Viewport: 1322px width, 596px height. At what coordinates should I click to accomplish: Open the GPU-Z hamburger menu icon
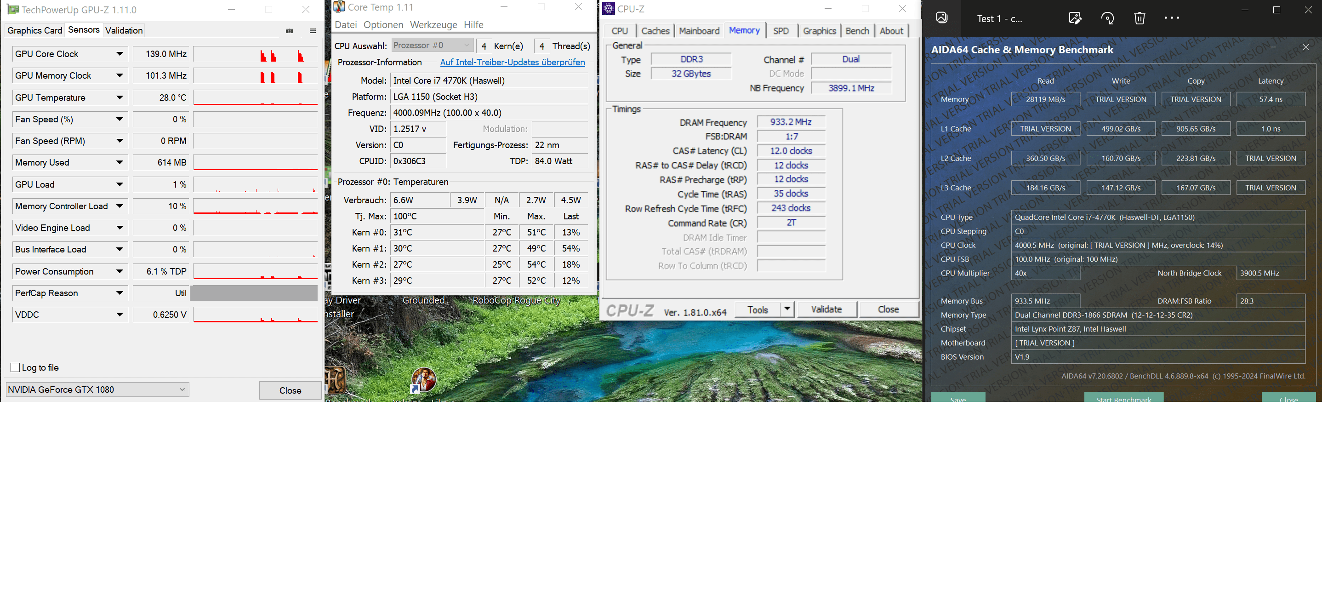(x=313, y=31)
